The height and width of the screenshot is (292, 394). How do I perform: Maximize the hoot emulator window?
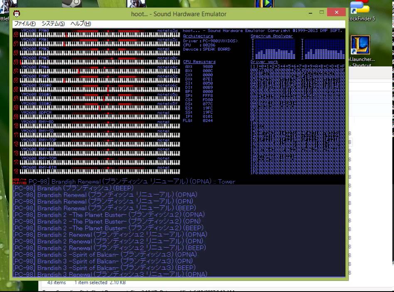(322, 12)
